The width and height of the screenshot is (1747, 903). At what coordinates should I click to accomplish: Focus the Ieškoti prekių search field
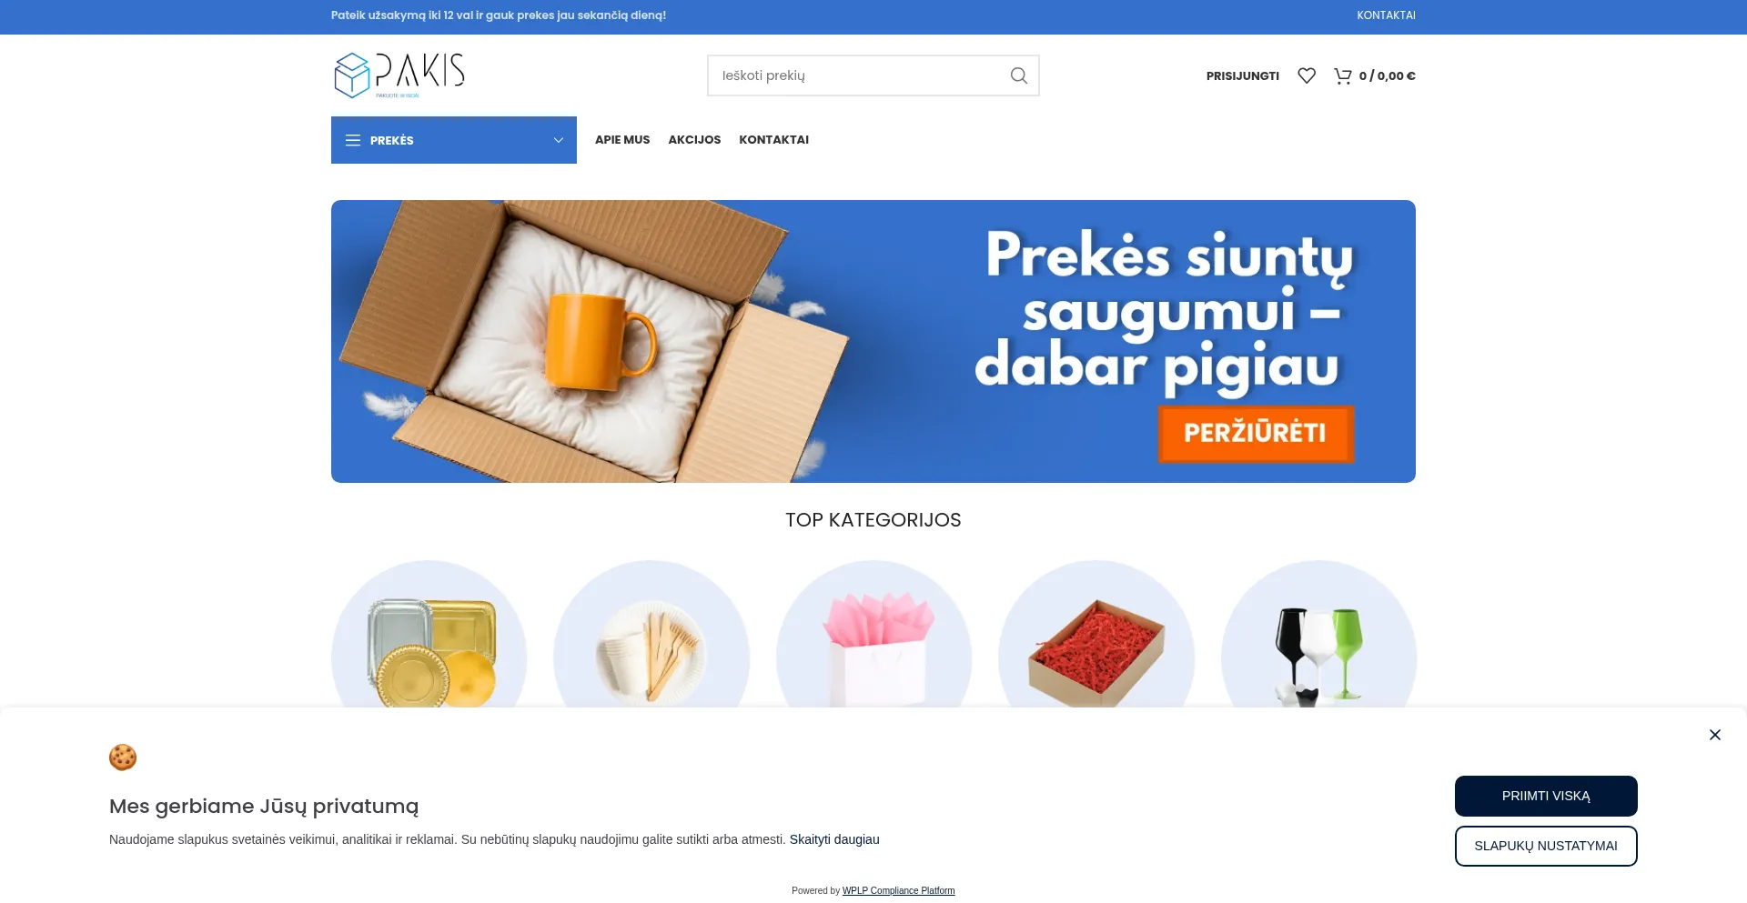(860, 75)
